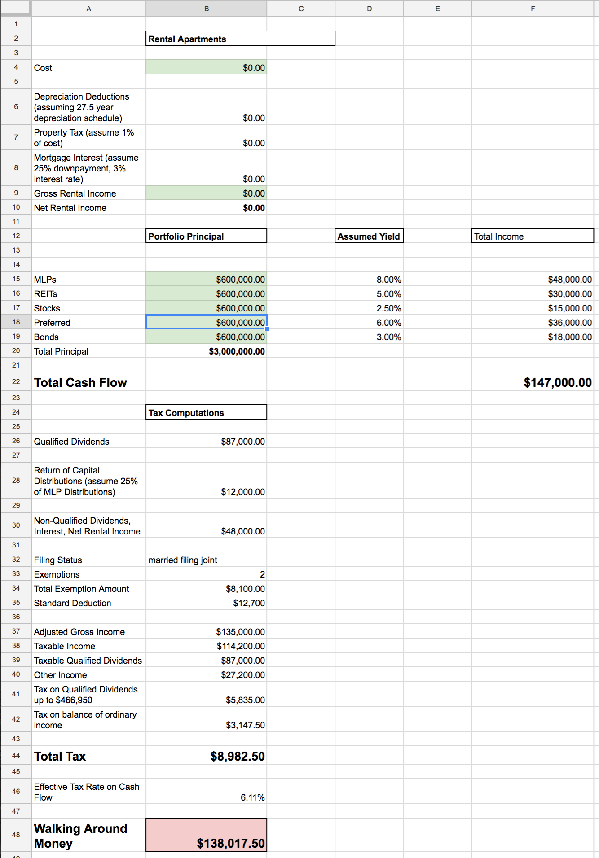The height and width of the screenshot is (858, 599).
Task: Click Return of Capital $12,000.00 value
Action: [x=207, y=481]
